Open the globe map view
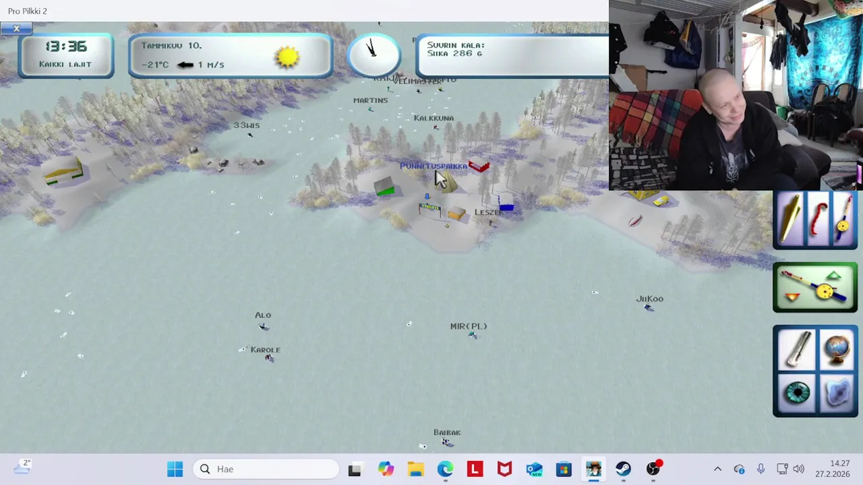The image size is (863, 485). click(x=836, y=350)
